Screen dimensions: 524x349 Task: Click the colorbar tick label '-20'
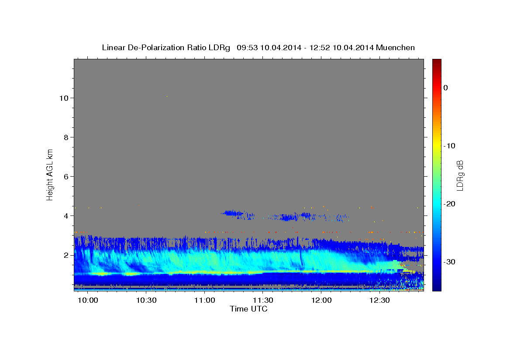coord(450,204)
